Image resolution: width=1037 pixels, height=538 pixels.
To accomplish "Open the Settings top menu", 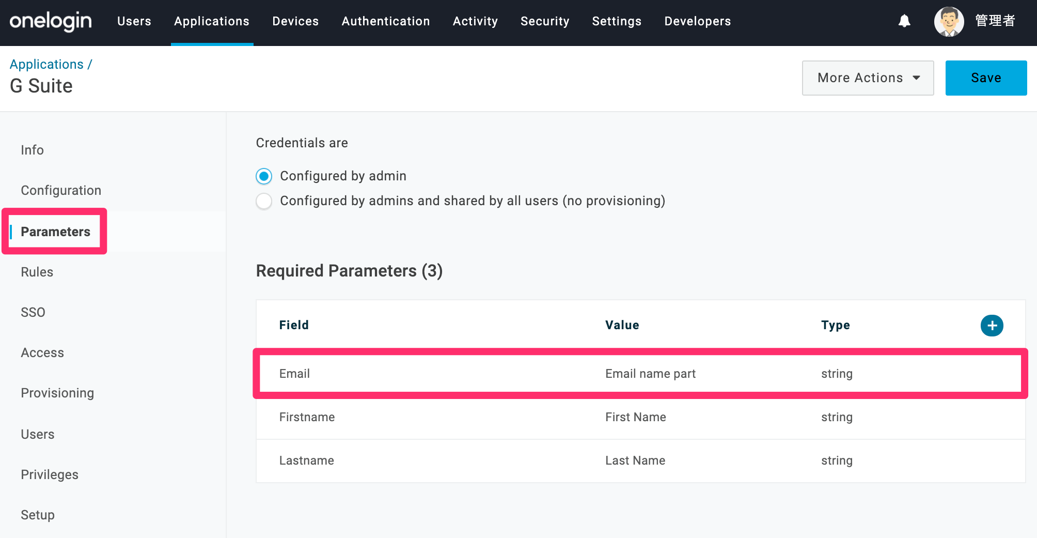I will pos(617,21).
